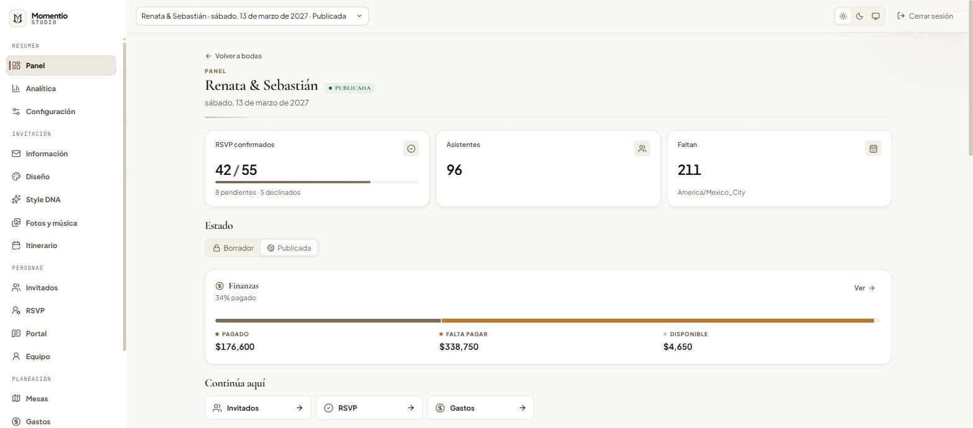Click the Faltan calendar icon
The height and width of the screenshot is (428, 973).
(x=872, y=148)
